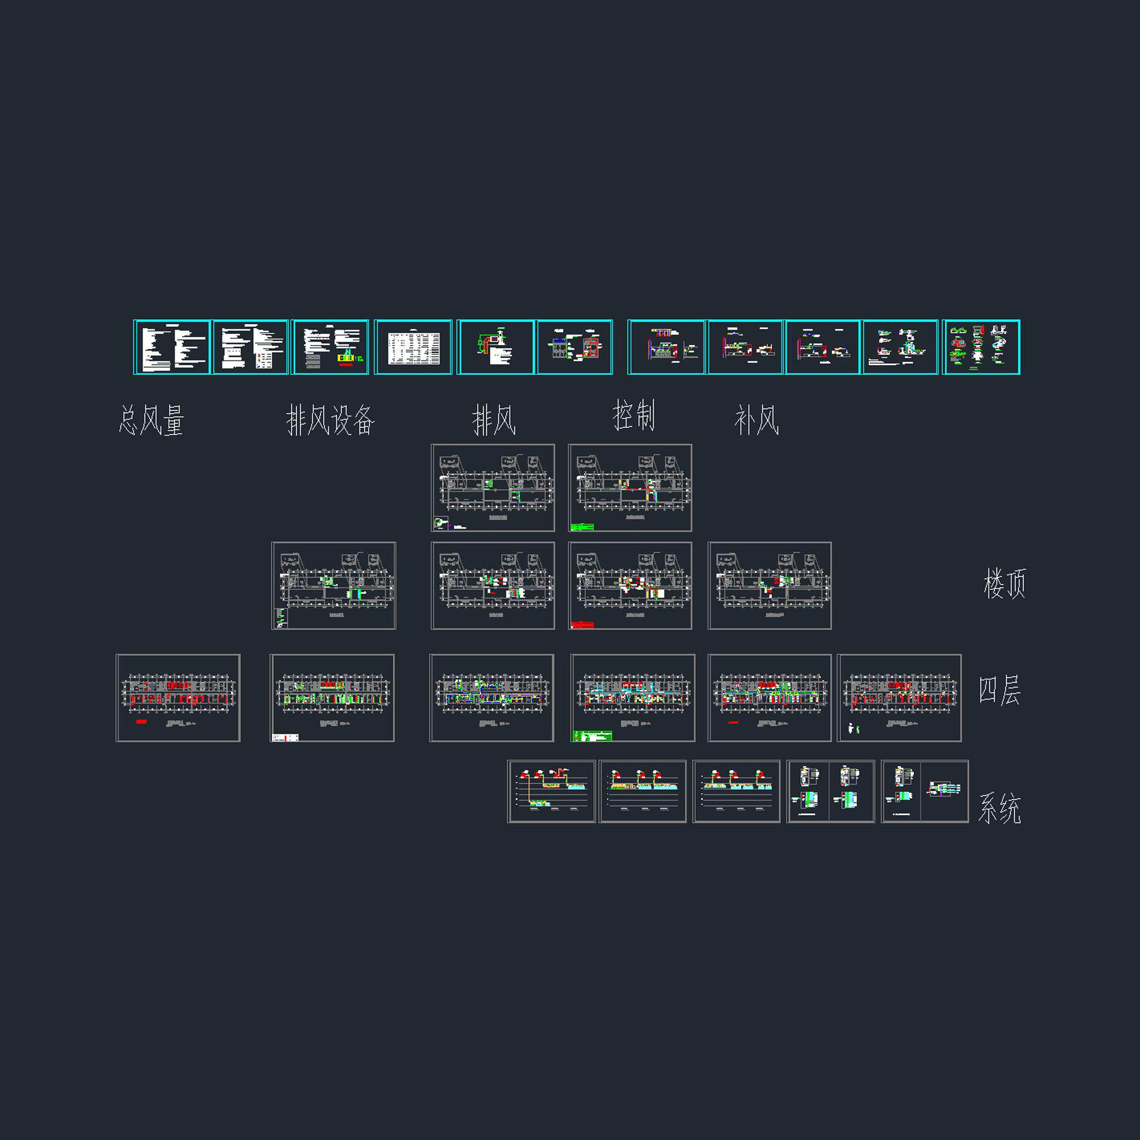Select the 楼顶 row sheet under 排风
The image size is (1140, 1140).
(x=493, y=586)
